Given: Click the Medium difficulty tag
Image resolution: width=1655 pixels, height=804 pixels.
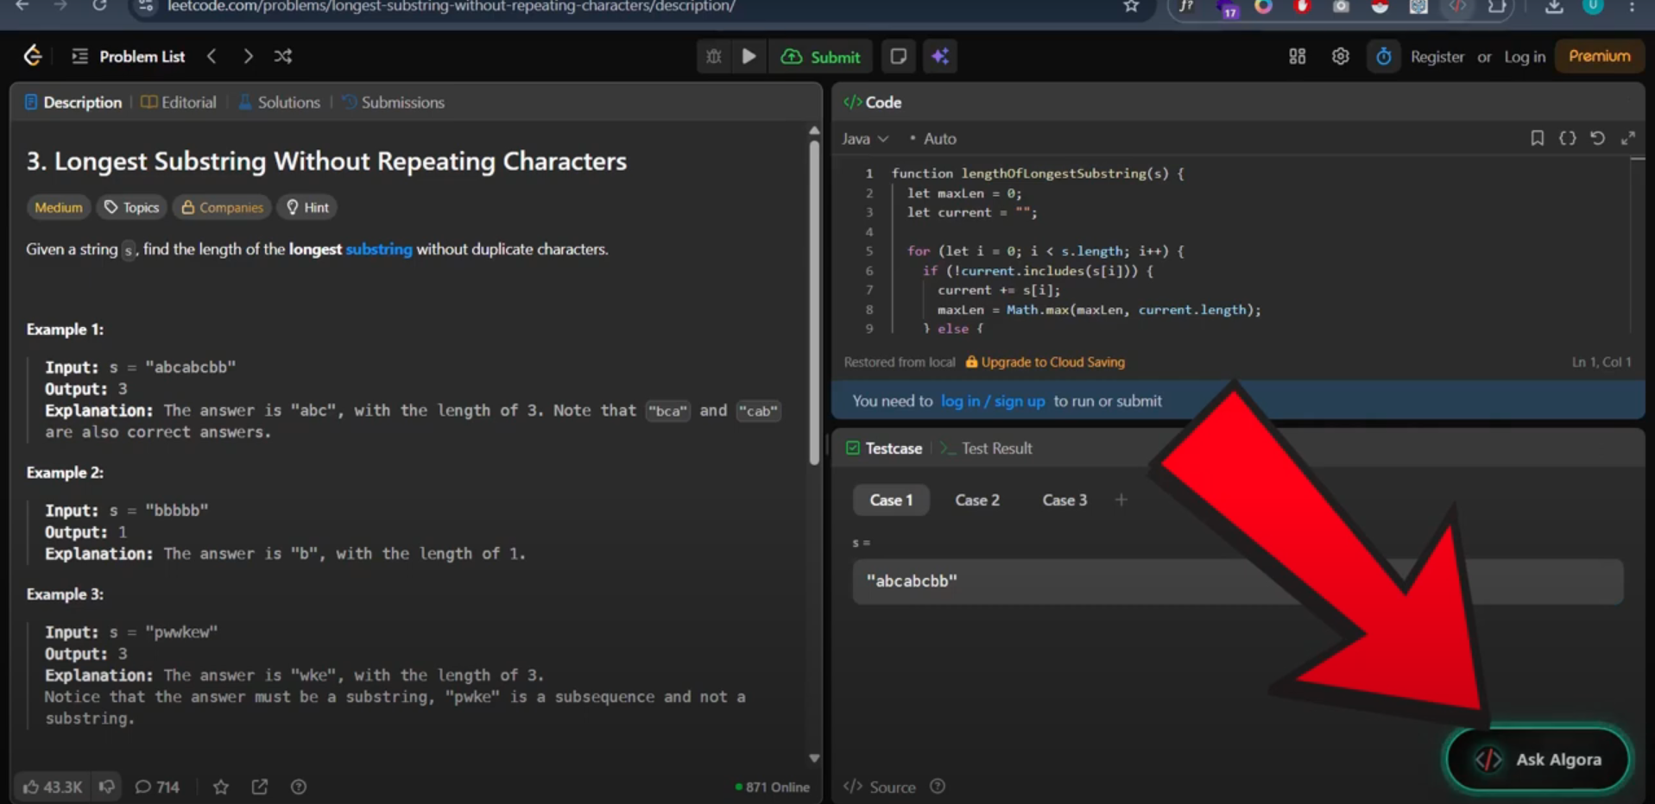Looking at the screenshot, I should click(58, 207).
